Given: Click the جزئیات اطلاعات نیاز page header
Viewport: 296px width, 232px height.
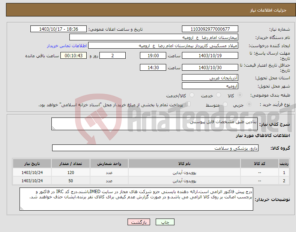Looking at the screenshot, I should [x=268, y=10].
